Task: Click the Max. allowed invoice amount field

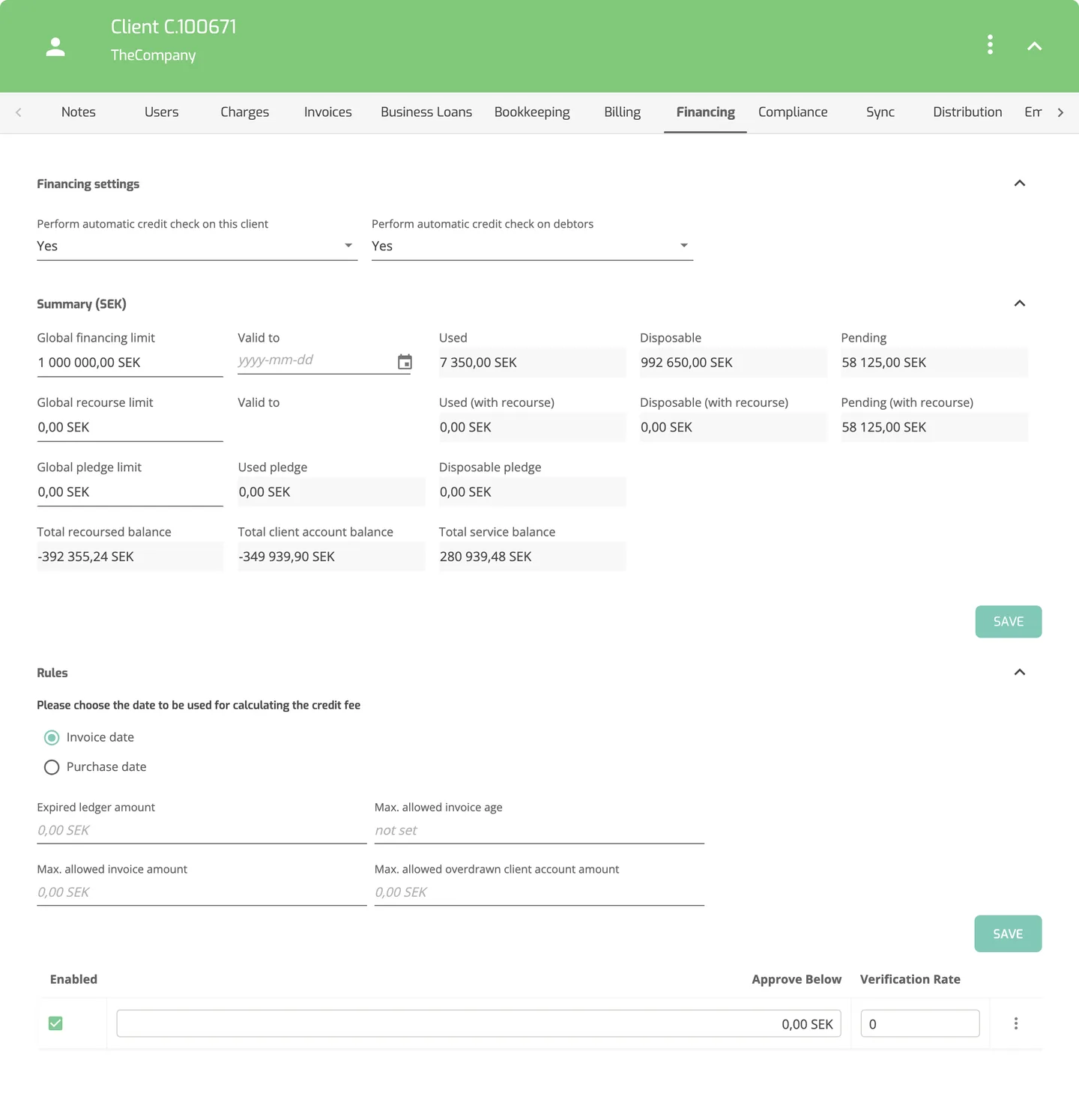Action: pos(202,892)
